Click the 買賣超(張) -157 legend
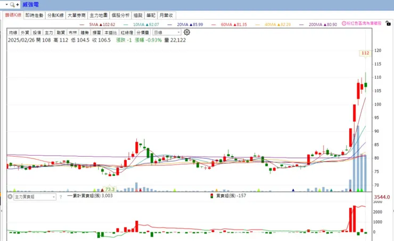The width and height of the screenshot is (394, 241). point(228,196)
